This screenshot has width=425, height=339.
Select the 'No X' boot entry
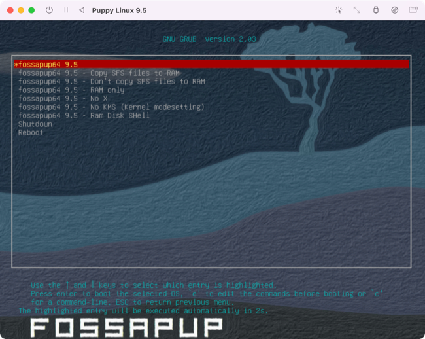[211, 98]
